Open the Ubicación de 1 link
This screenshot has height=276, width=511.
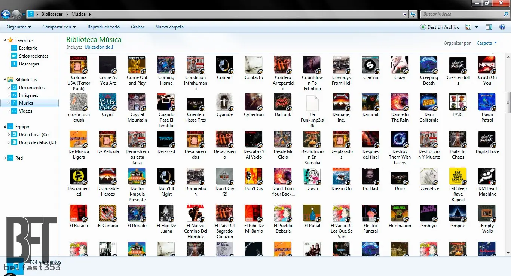click(x=99, y=47)
